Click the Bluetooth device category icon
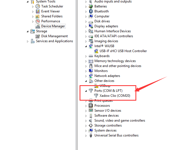Viewport: 193px width, 150px height. tap(91, 11)
